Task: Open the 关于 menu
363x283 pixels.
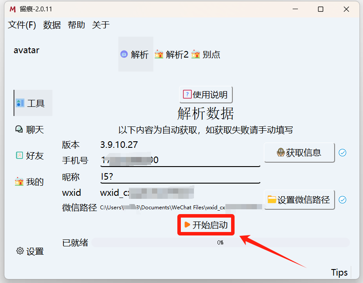Action: click(101, 25)
